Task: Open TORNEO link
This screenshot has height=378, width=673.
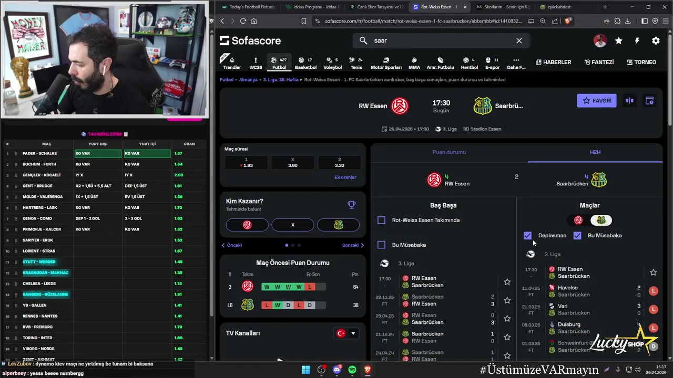Action: tap(641, 62)
